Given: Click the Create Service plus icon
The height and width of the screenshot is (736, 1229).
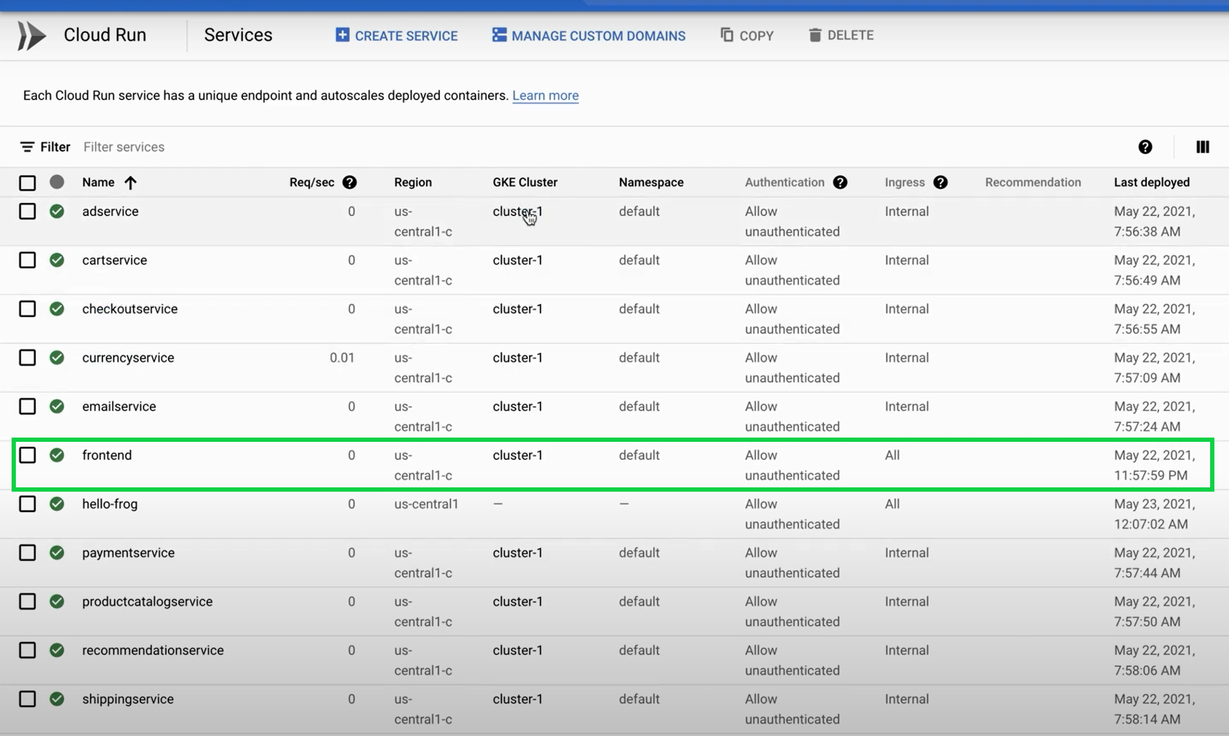Looking at the screenshot, I should coord(342,35).
